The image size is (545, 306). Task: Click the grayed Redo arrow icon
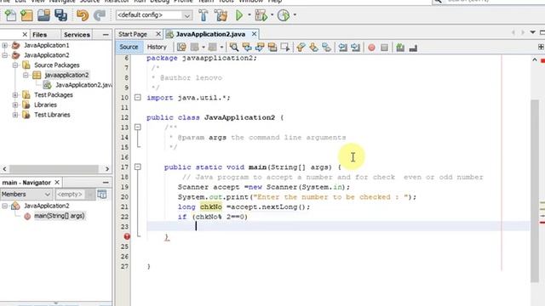100,15
